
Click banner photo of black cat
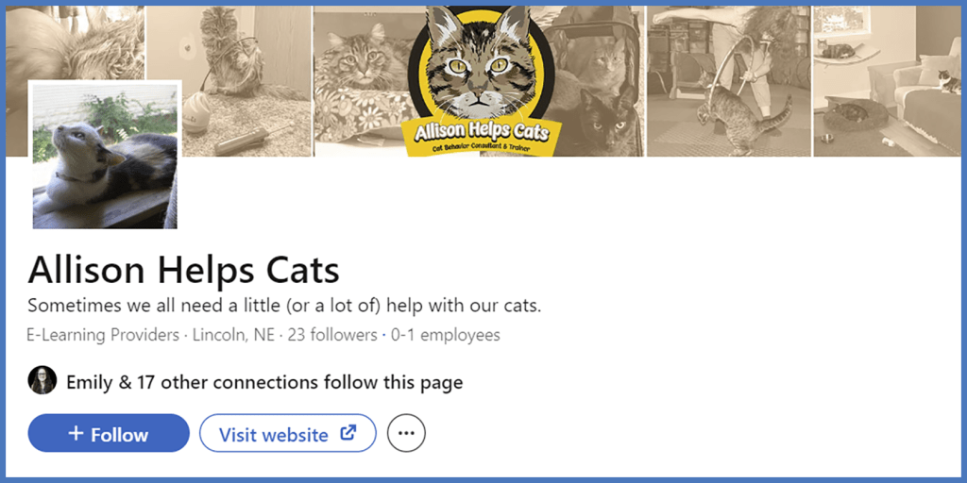coord(604,118)
